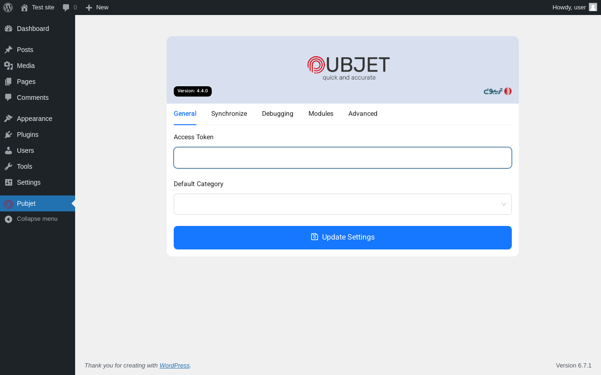The image size is (601, 375).
Task: Click the Comments icon in sidebar
Action: point(8,97)
